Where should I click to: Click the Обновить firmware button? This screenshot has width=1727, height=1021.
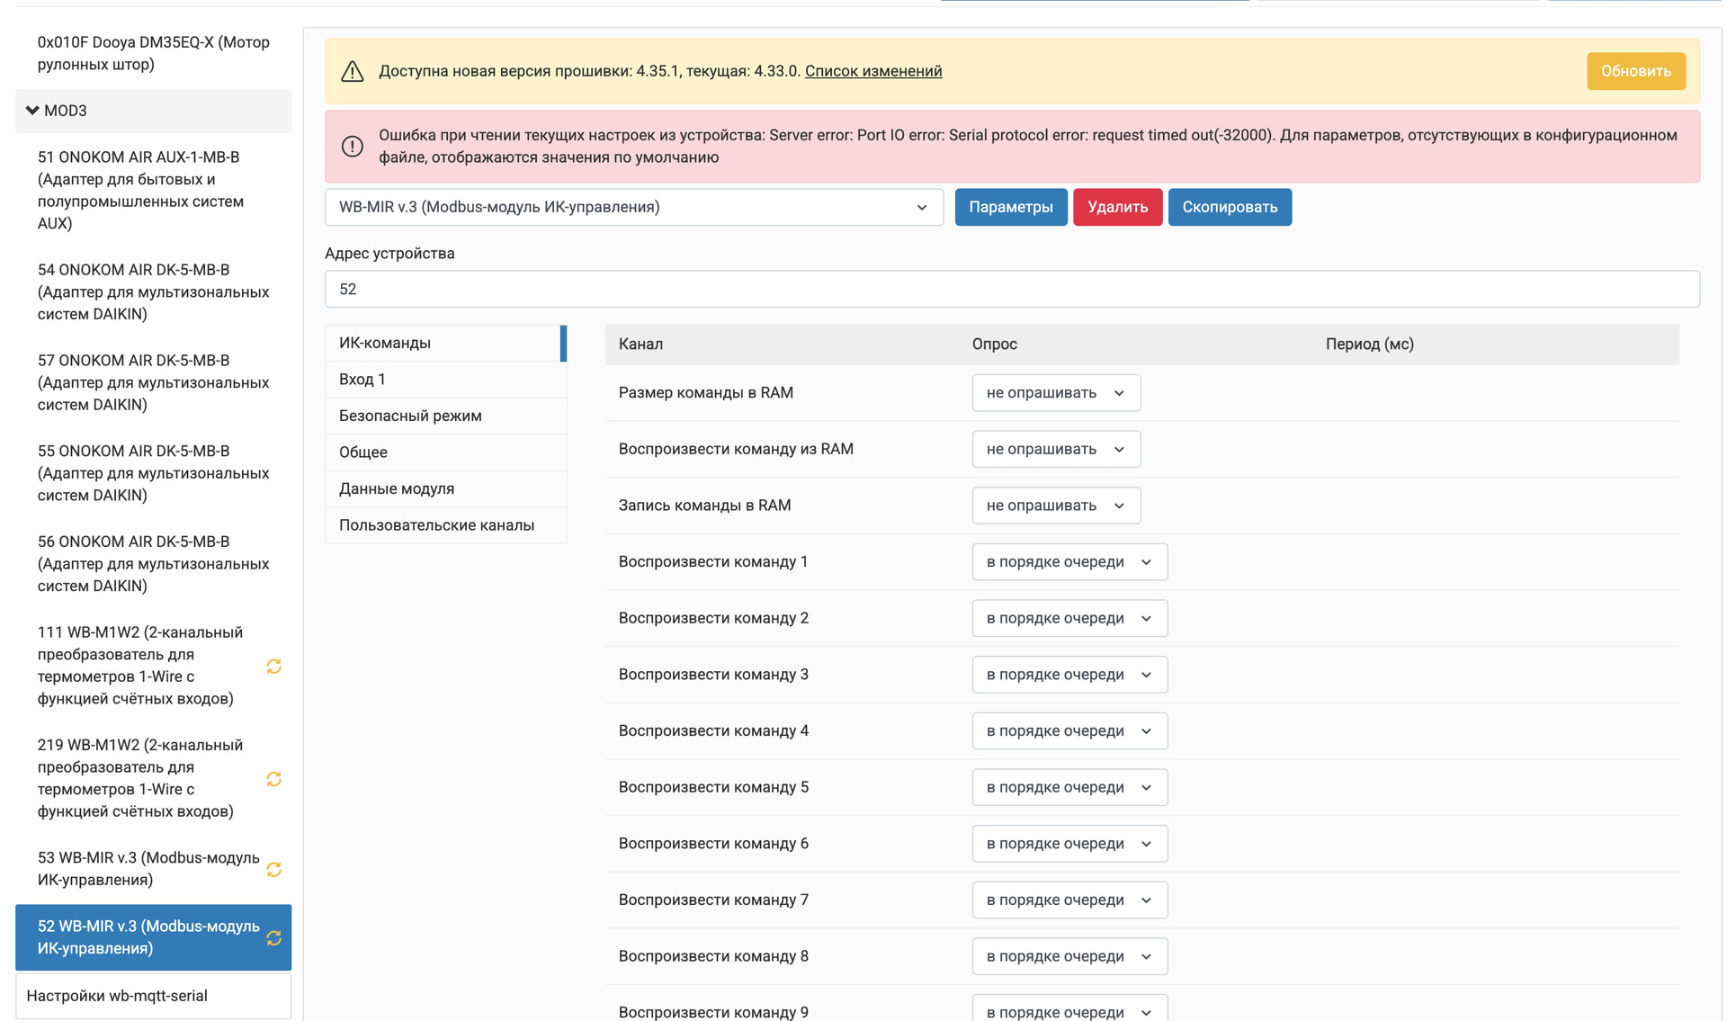click(x=1635, y=71)
